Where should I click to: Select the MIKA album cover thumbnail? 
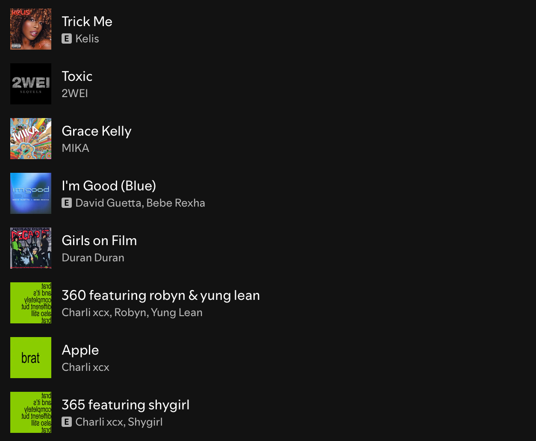point(31,139)
